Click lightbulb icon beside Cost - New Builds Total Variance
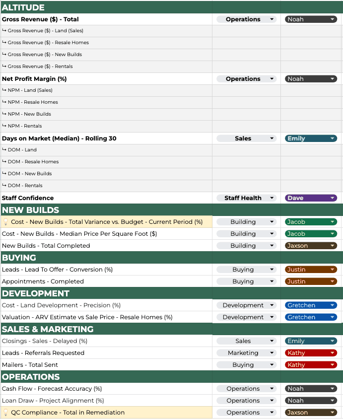Image resolution: width=343 pixels, height=419 pixels. 6,222
